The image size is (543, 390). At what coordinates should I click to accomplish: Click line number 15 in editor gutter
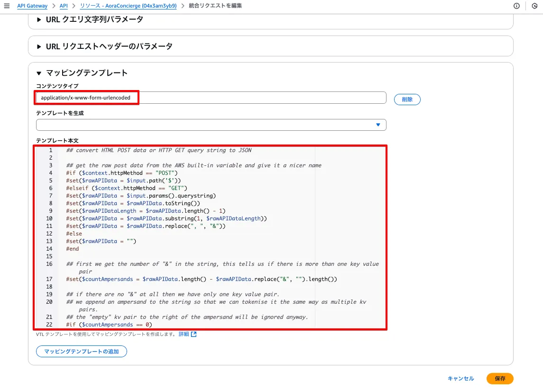(49, 256)
